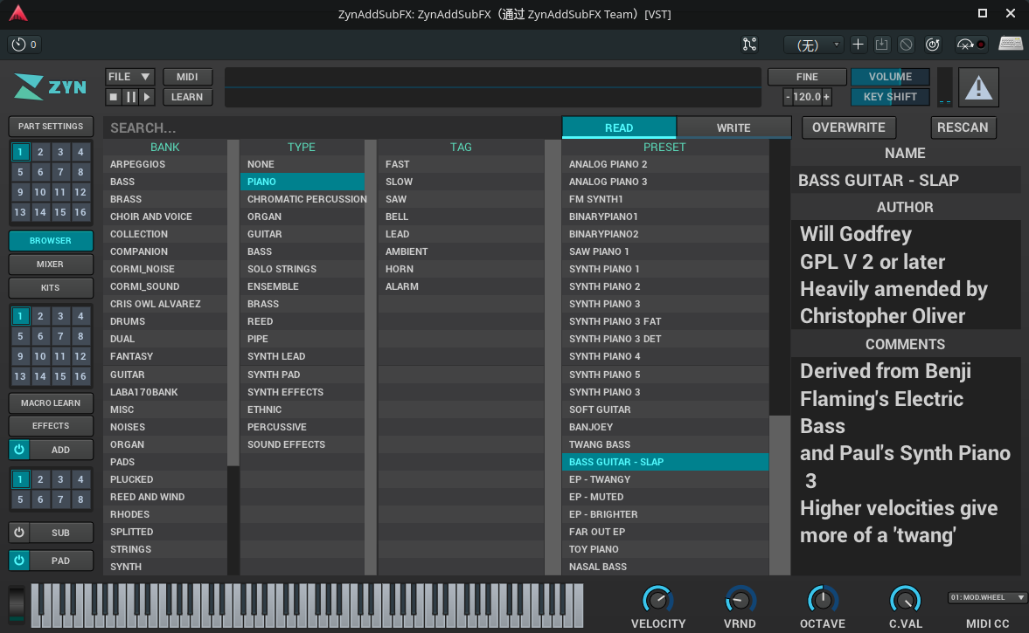The height and width of the screenshot is (633, 1029).
Task: Toggle the ADD synth power icon
Action: (19, 450)
